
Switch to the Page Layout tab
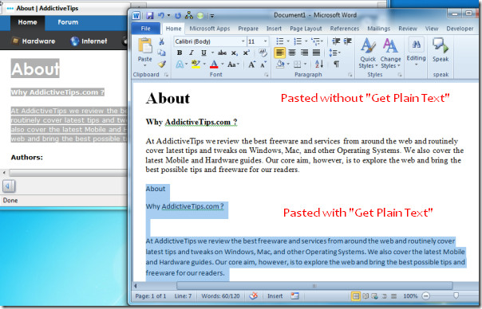coord(306,29)
